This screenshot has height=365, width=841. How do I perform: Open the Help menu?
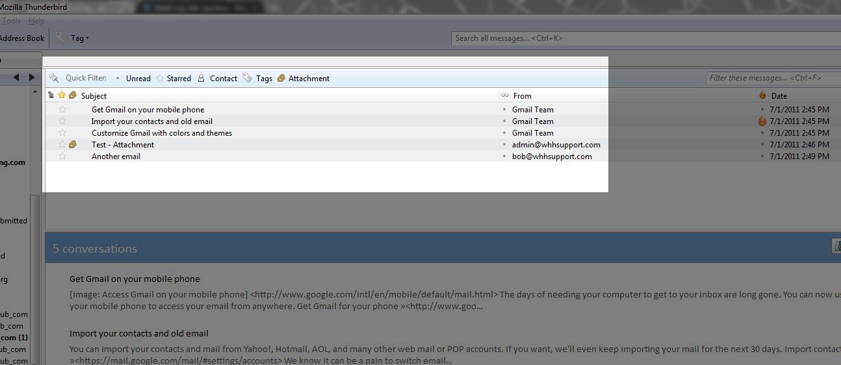coord(36,21)
